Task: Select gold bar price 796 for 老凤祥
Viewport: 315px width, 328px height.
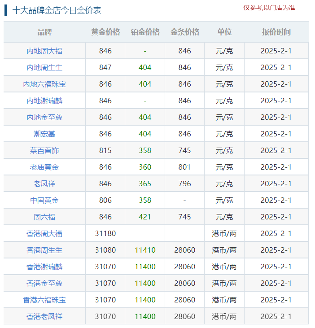Action: 185,184
